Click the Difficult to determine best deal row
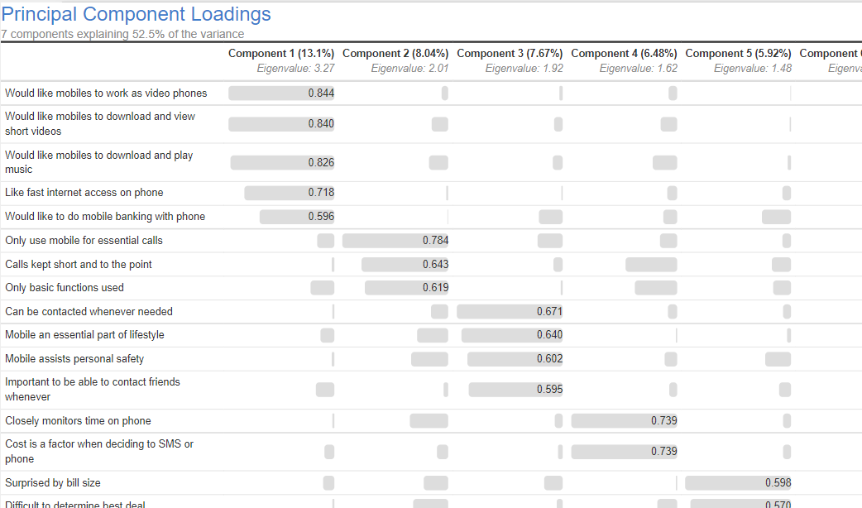This screenshot has width=862, height=508. [x=75, y=505]
